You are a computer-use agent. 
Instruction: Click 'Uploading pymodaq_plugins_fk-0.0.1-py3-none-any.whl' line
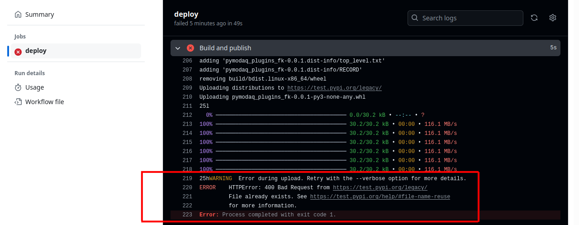(x=282, y=97)
